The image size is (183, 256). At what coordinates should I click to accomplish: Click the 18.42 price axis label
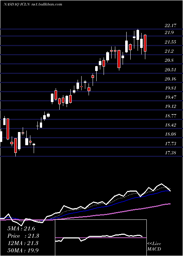point(171,125)
